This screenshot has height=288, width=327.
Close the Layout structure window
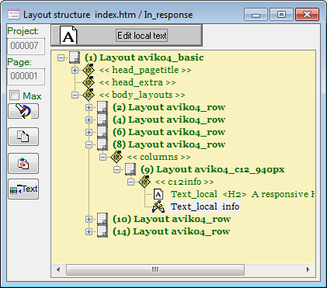307,14
